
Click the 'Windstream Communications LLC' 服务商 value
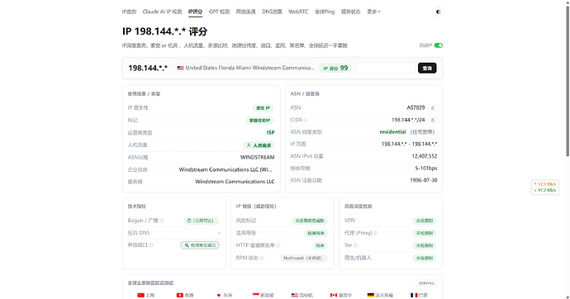[235, 182]
